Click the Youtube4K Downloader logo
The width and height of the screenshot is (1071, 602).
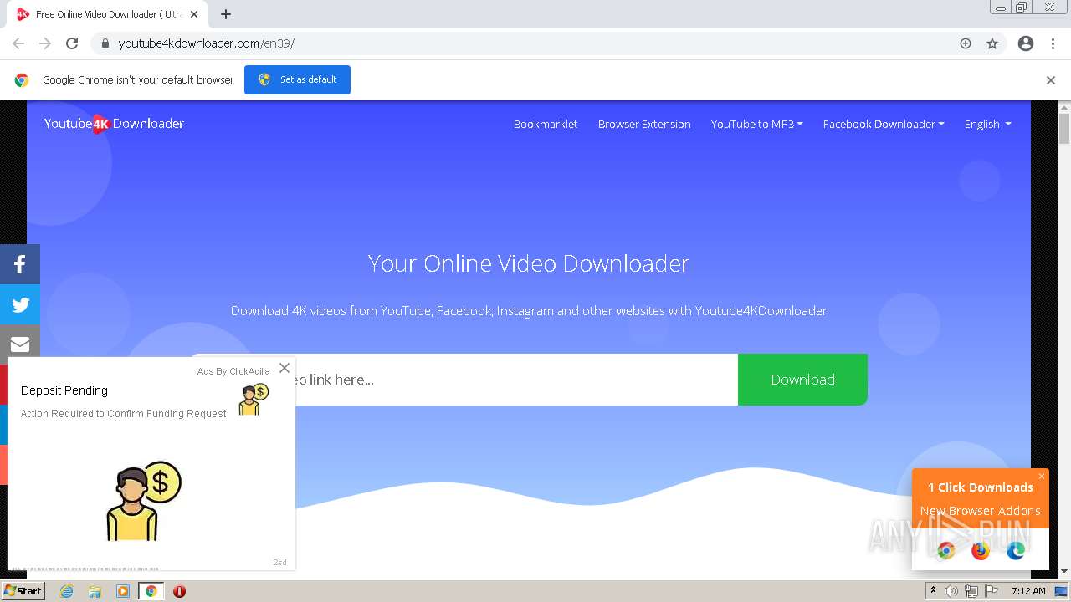[114, 124]
